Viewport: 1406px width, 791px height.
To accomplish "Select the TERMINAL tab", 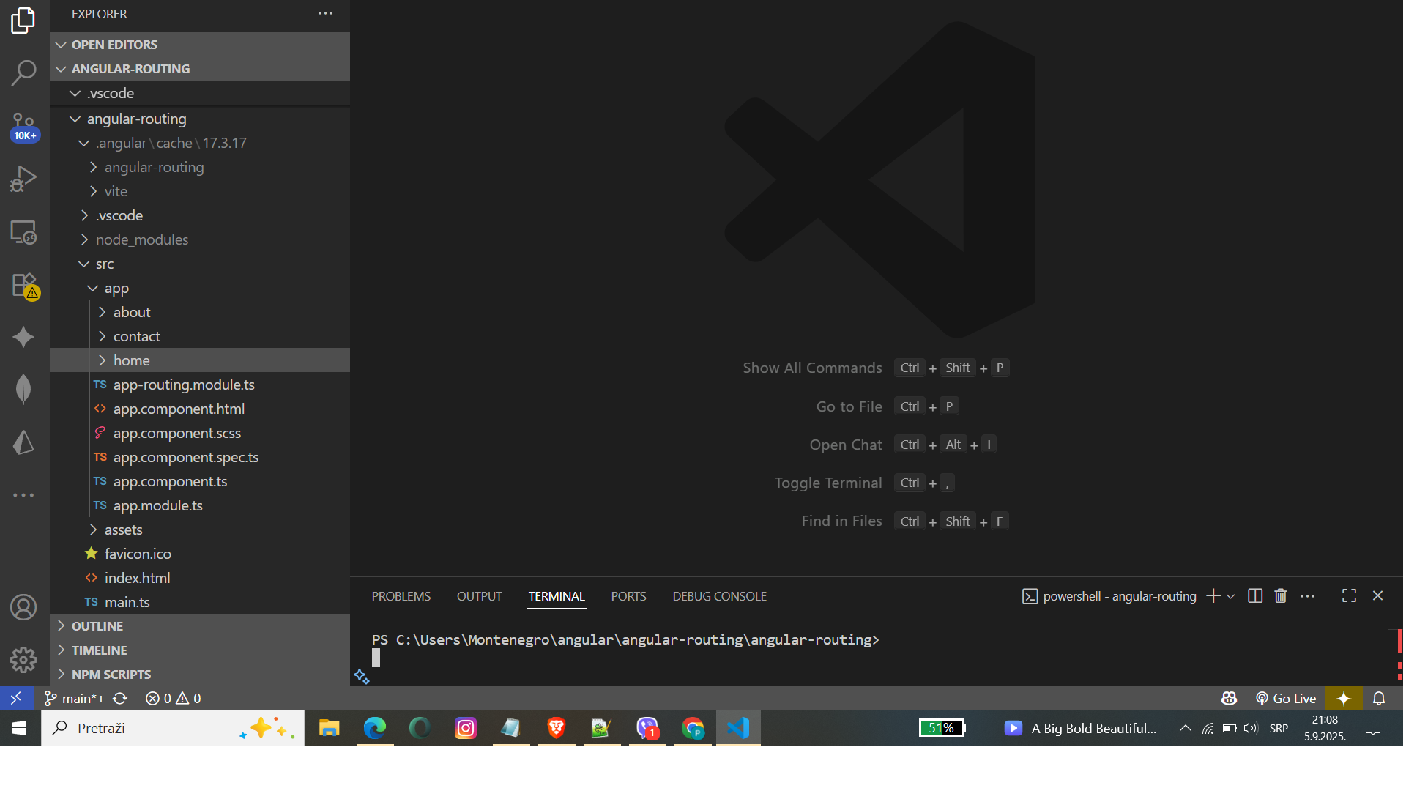I will (x=557, y=596).
